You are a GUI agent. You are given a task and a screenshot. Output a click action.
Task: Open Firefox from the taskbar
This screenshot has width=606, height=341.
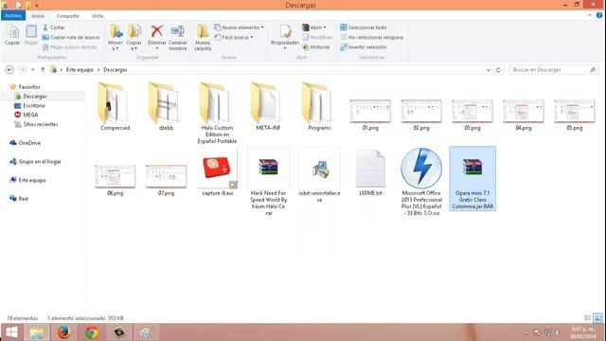click(63, 332)
